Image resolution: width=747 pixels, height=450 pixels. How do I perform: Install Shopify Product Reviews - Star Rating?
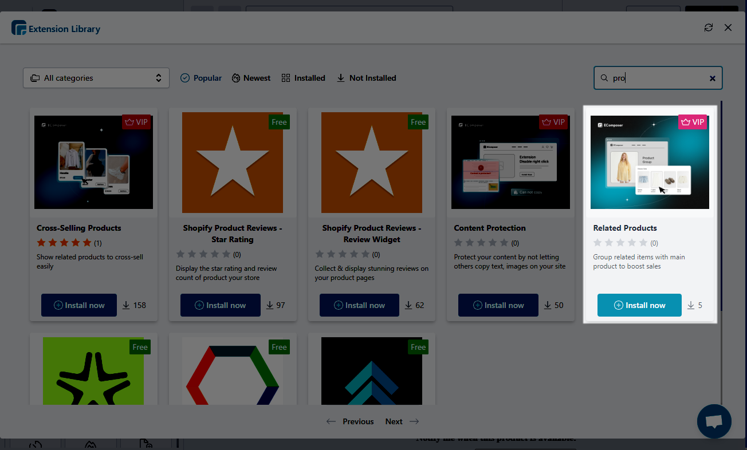pyautogui.click(x=221, y=305)
